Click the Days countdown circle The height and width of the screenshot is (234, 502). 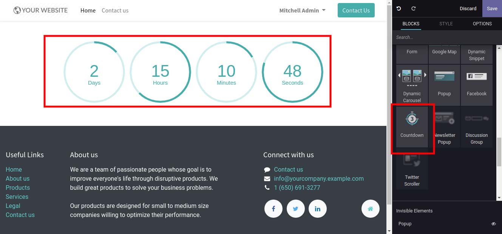94,72
